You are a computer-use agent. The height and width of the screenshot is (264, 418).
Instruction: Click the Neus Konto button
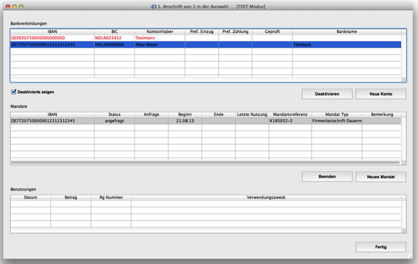pos(380,94)
